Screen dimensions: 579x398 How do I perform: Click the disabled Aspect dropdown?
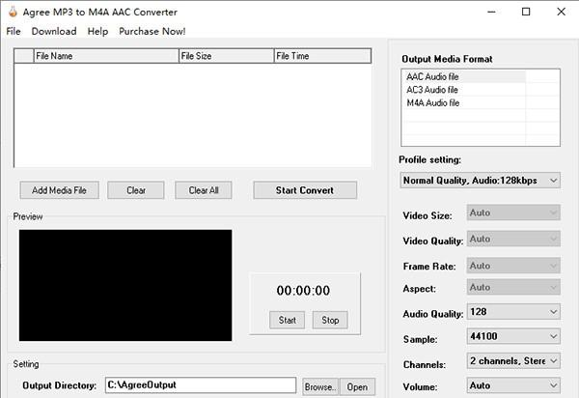coord(513,287)
